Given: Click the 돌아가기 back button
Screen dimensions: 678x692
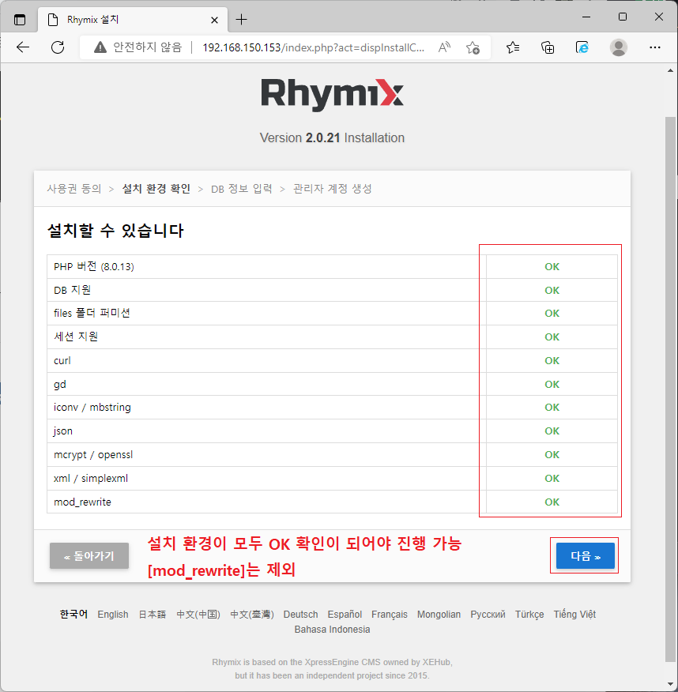Looking at the screenshot, I should (x=89, y=556).
